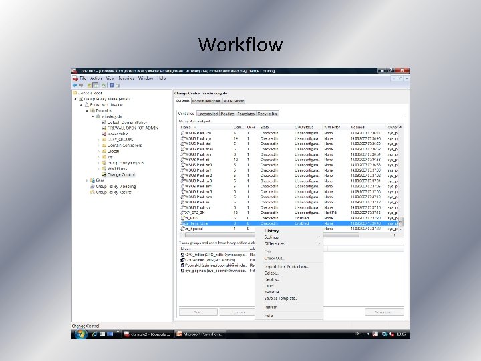This screenshot has height=361, width=481.
Task: Expand the Group Policy Objects node
Action: tap(98, 163)
